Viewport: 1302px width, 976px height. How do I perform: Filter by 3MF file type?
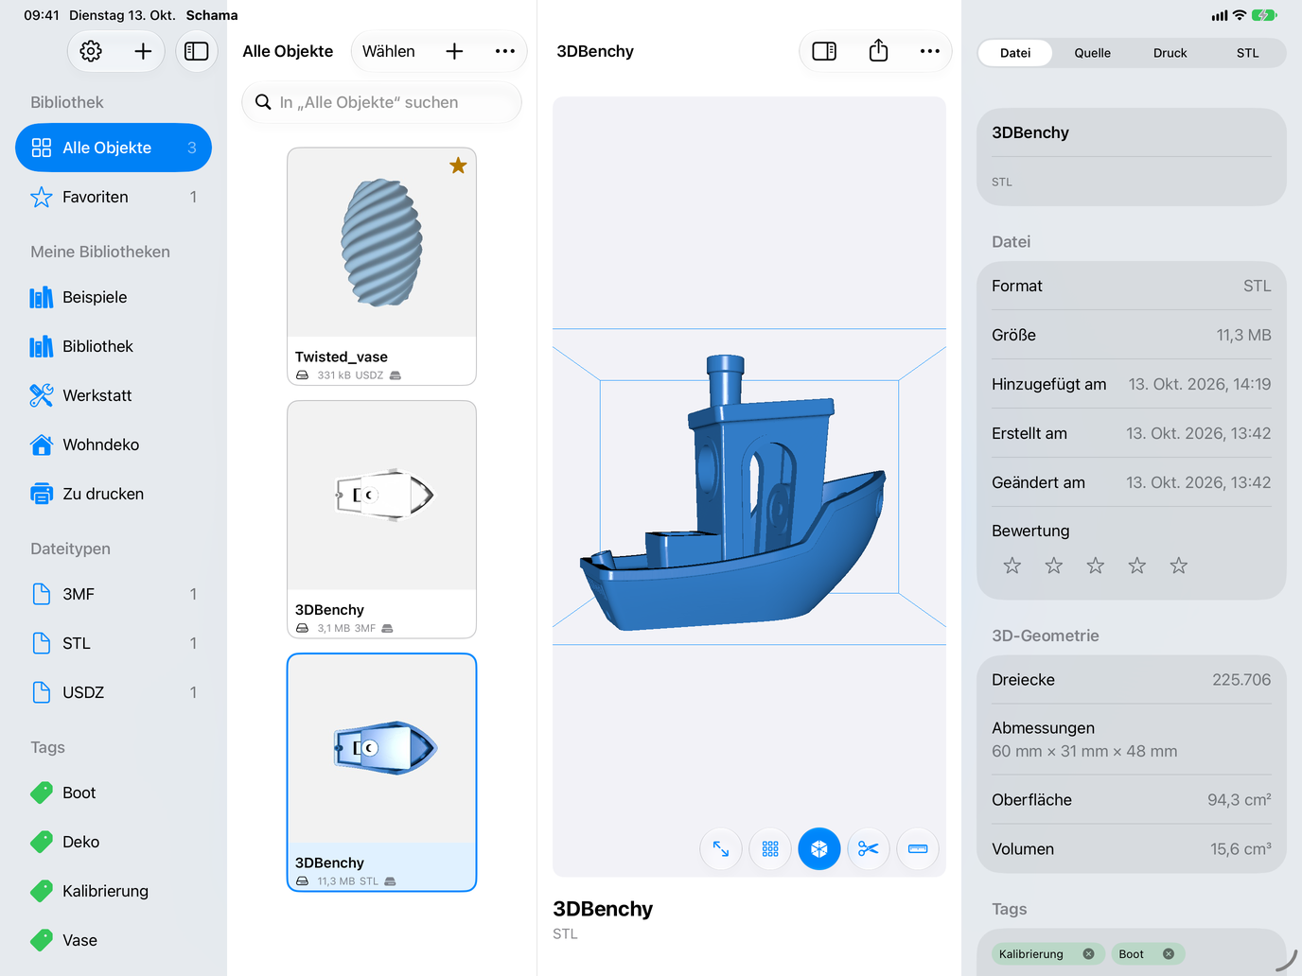[114, 594]
